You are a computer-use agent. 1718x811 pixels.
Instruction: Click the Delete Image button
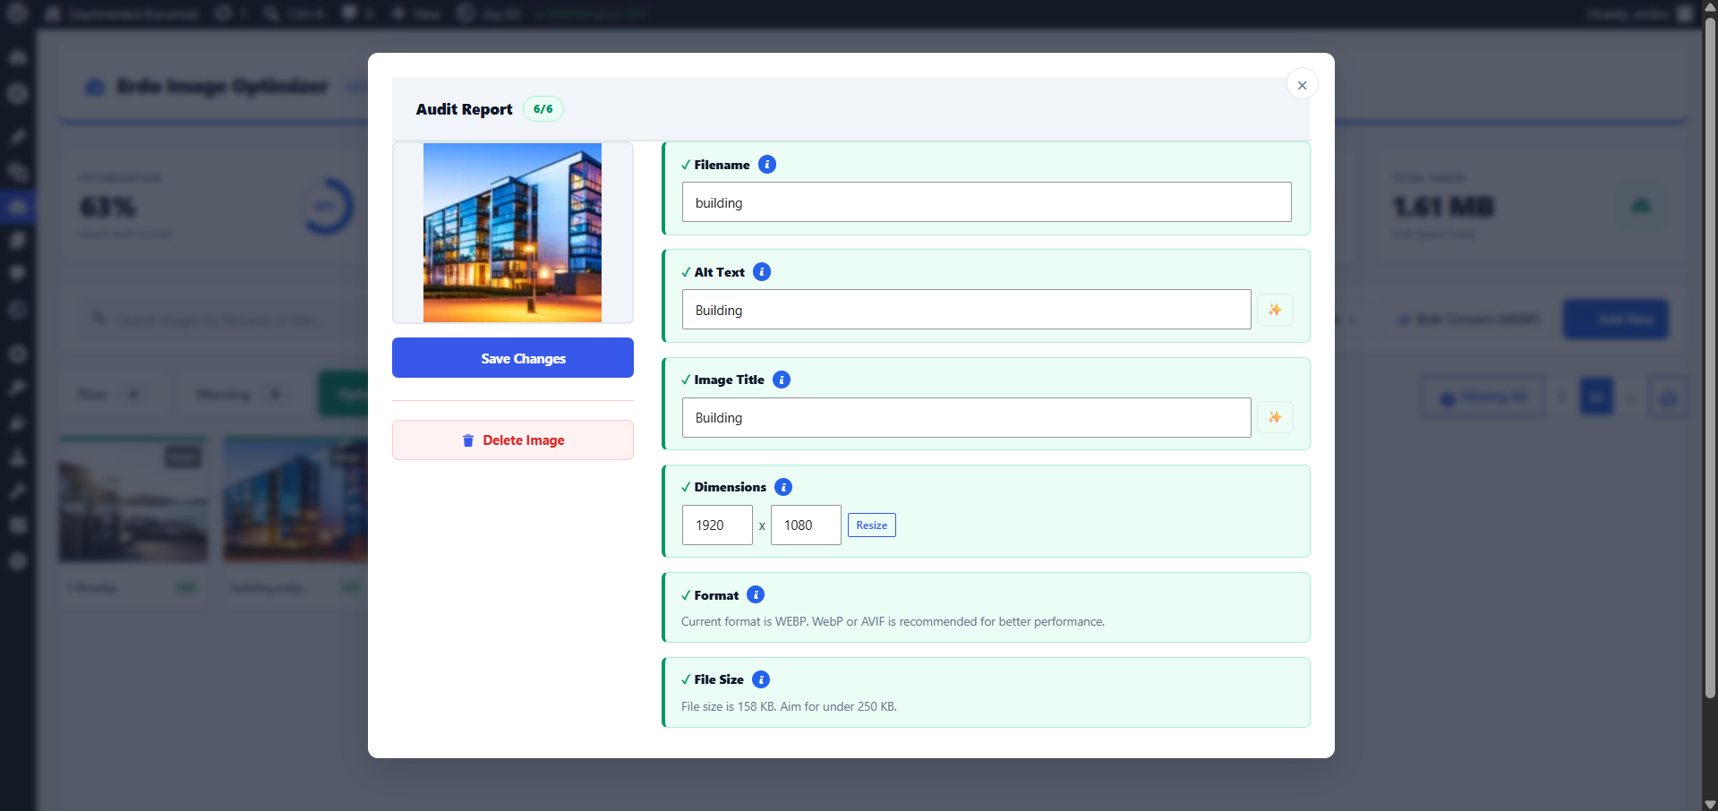513,440
